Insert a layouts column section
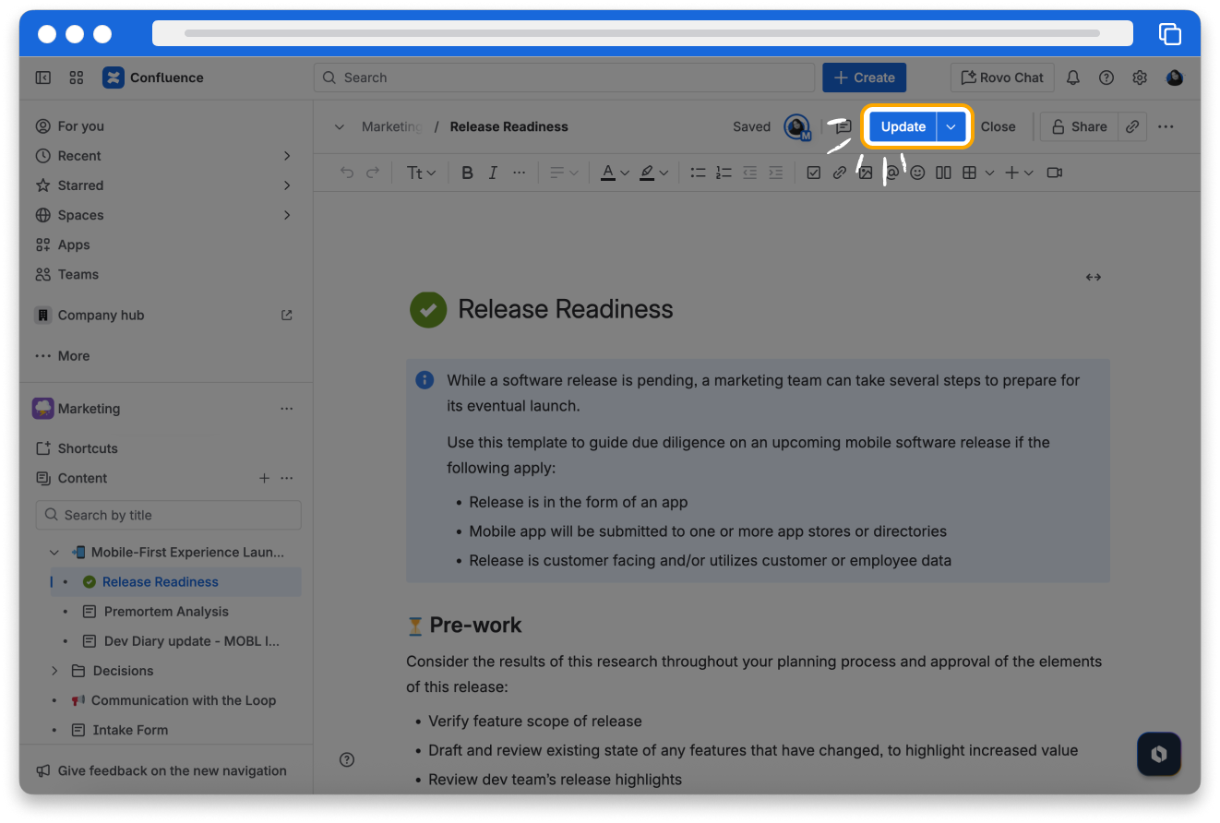The width and height of the screenshot is (1220, 823). pos(943,173)
